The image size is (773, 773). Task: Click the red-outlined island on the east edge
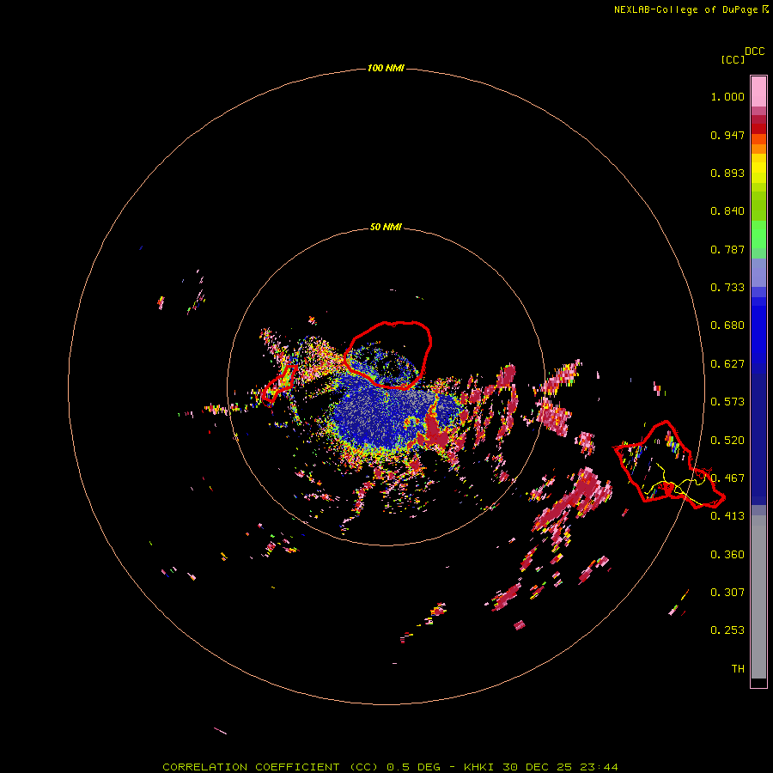pos(668,465)
